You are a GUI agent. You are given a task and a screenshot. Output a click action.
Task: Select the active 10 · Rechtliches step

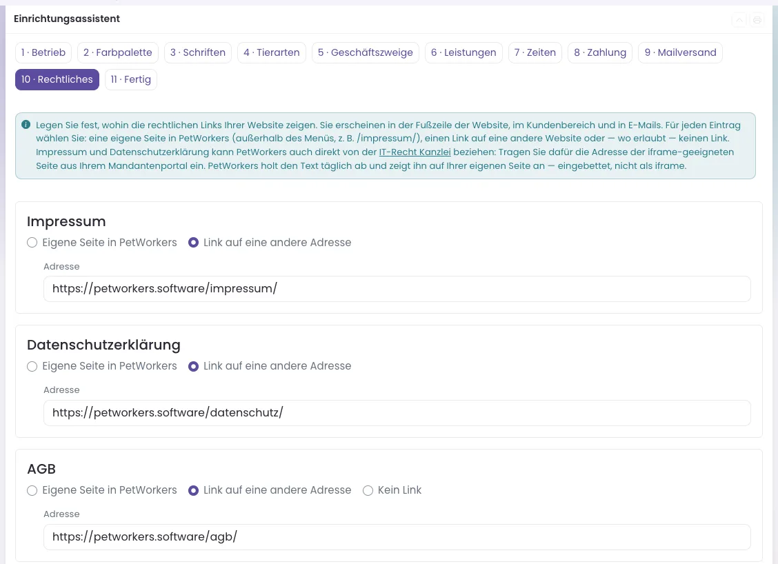pos(57,79)
